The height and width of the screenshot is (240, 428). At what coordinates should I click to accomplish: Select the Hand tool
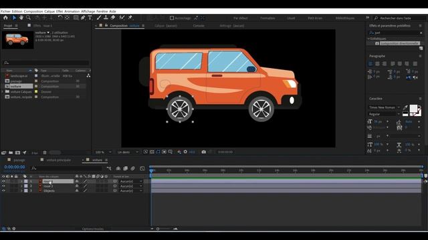21,18
